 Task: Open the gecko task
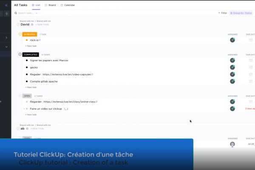click(34, 67)
